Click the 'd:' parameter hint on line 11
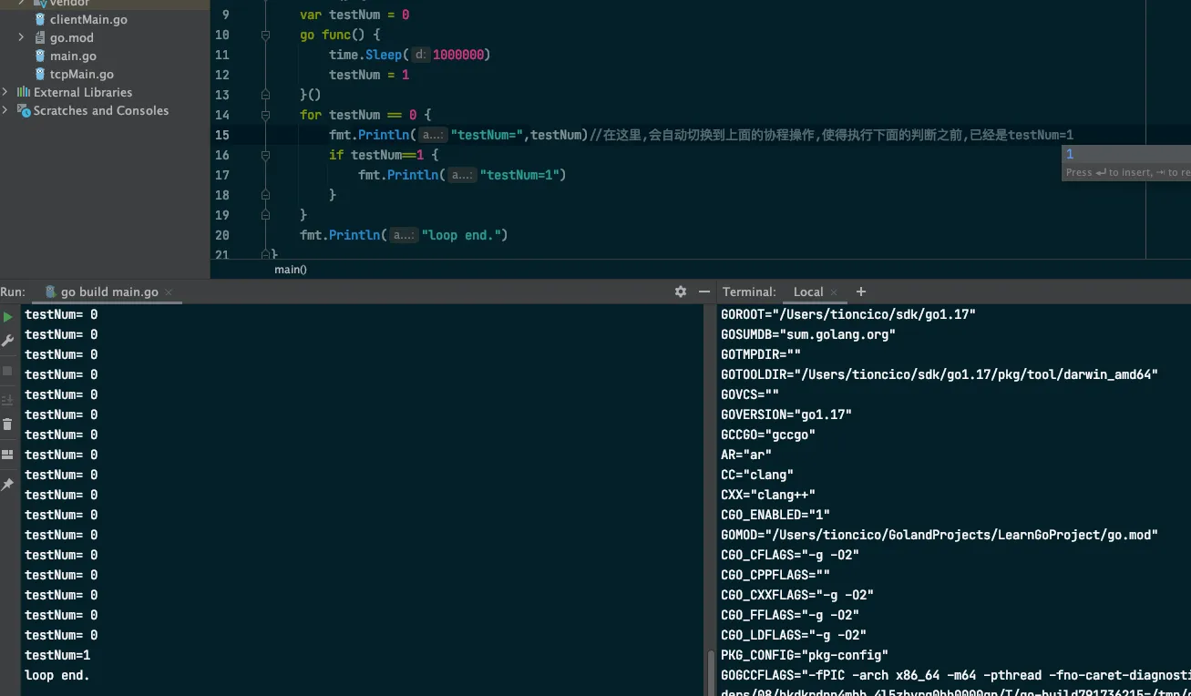 tap(421, 55)
